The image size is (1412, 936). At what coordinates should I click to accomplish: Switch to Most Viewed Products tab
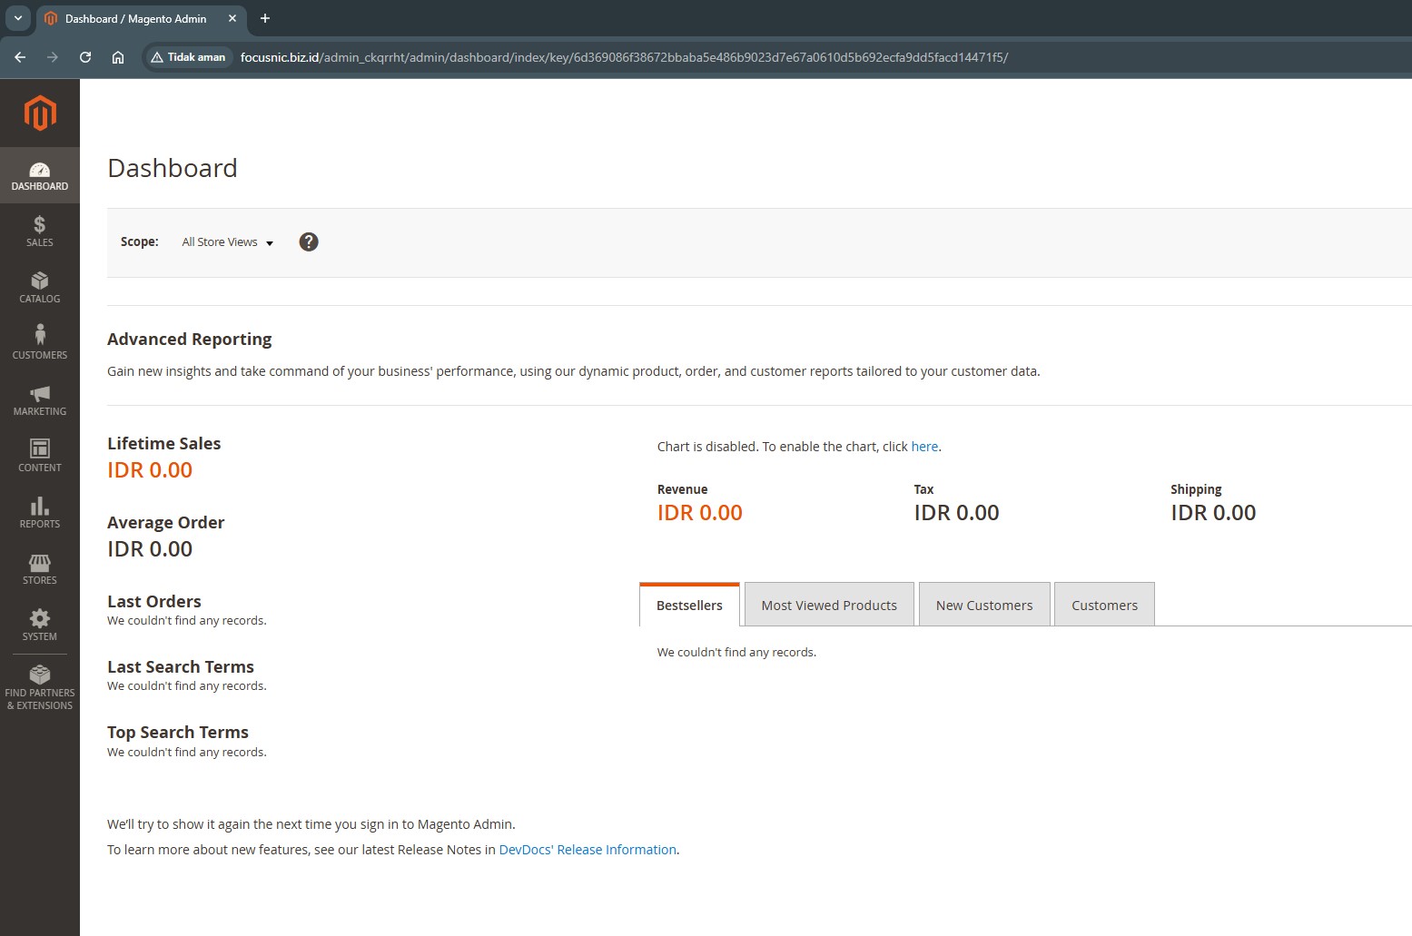829,605
